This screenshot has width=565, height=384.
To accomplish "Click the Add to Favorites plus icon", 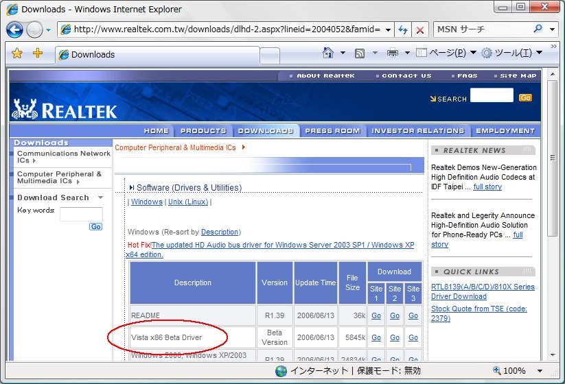I will coord(38,53).
